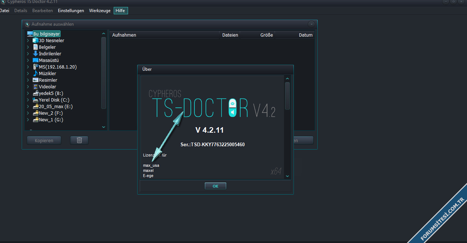Screen dimensions: 467x243
Task: Select the Bu bilgisayar computer icon
Action: 30,34
